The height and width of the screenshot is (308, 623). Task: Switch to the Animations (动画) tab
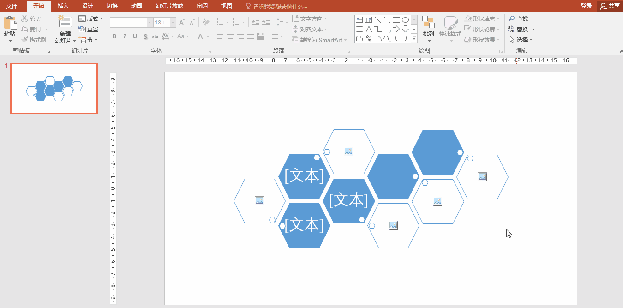tap(136, 6)
